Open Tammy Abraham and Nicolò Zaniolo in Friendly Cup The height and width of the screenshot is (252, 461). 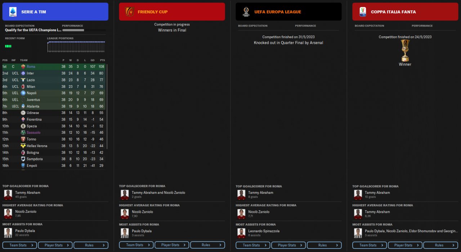158,193
